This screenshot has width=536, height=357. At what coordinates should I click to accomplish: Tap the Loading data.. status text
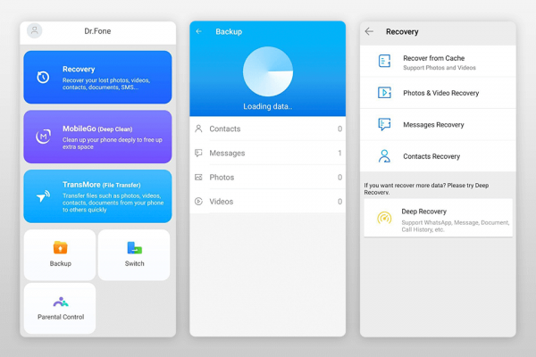[x=268, y=106]
